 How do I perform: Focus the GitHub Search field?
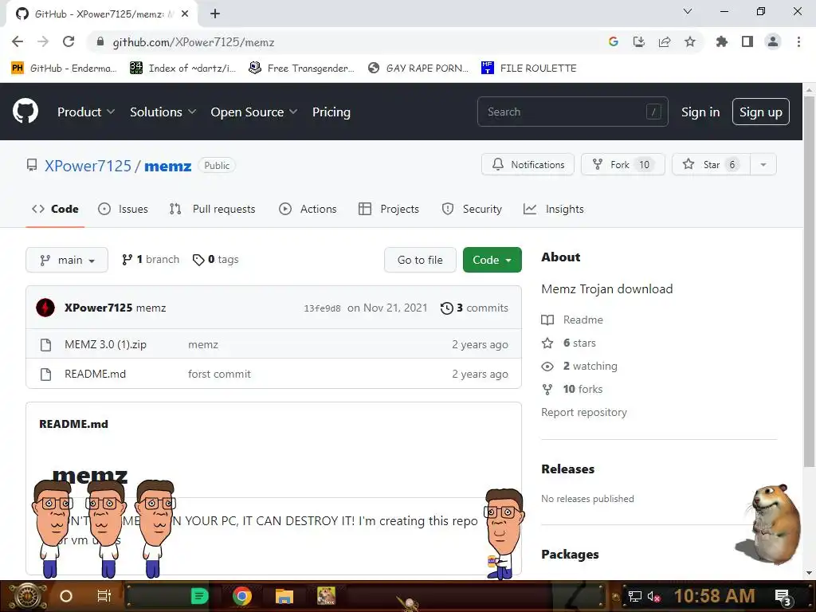click(572, 112)
